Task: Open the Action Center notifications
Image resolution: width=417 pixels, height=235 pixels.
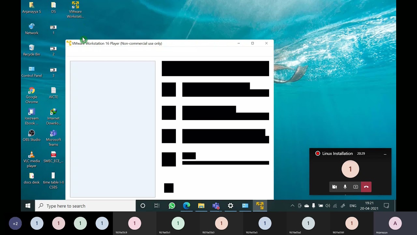Action: pyautogui.click(x=386, y=206)
